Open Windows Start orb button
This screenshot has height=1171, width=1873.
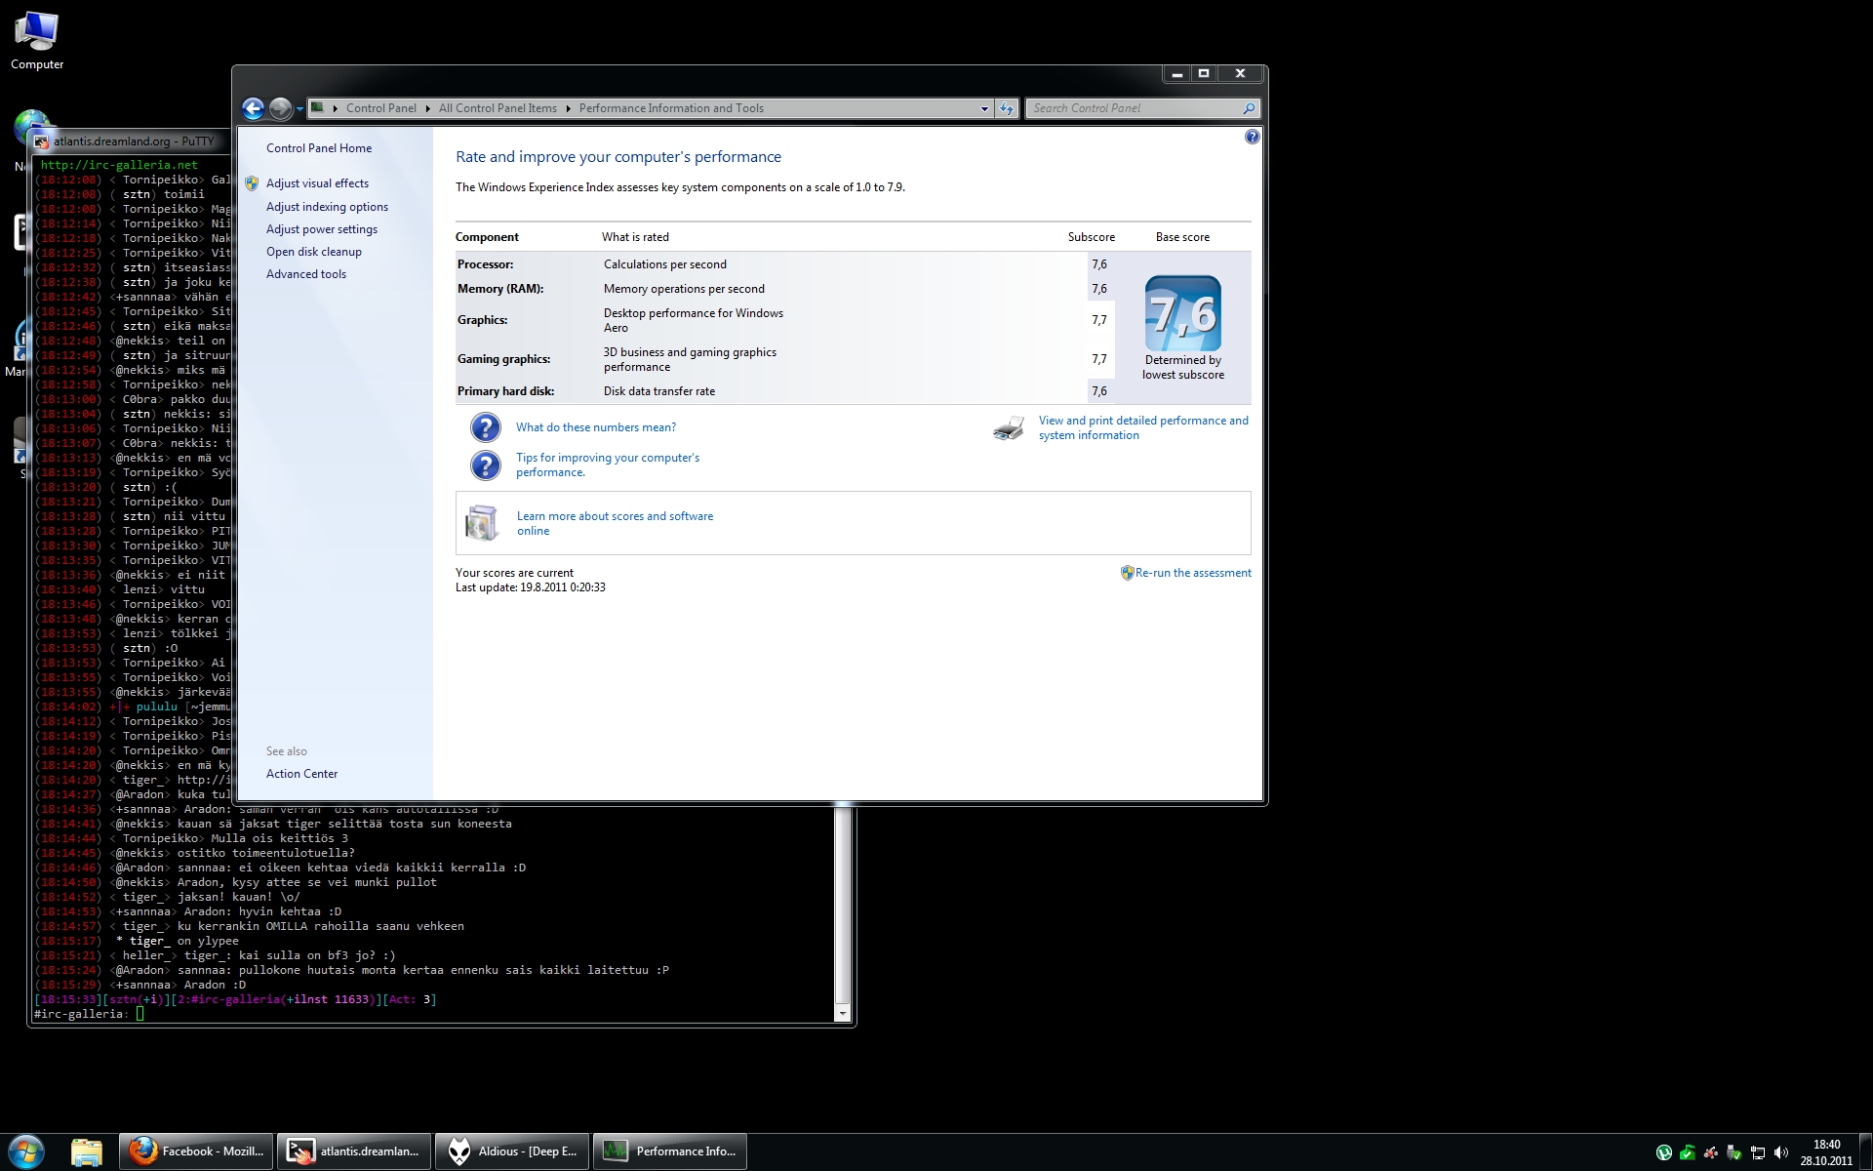click(26, 1151)
